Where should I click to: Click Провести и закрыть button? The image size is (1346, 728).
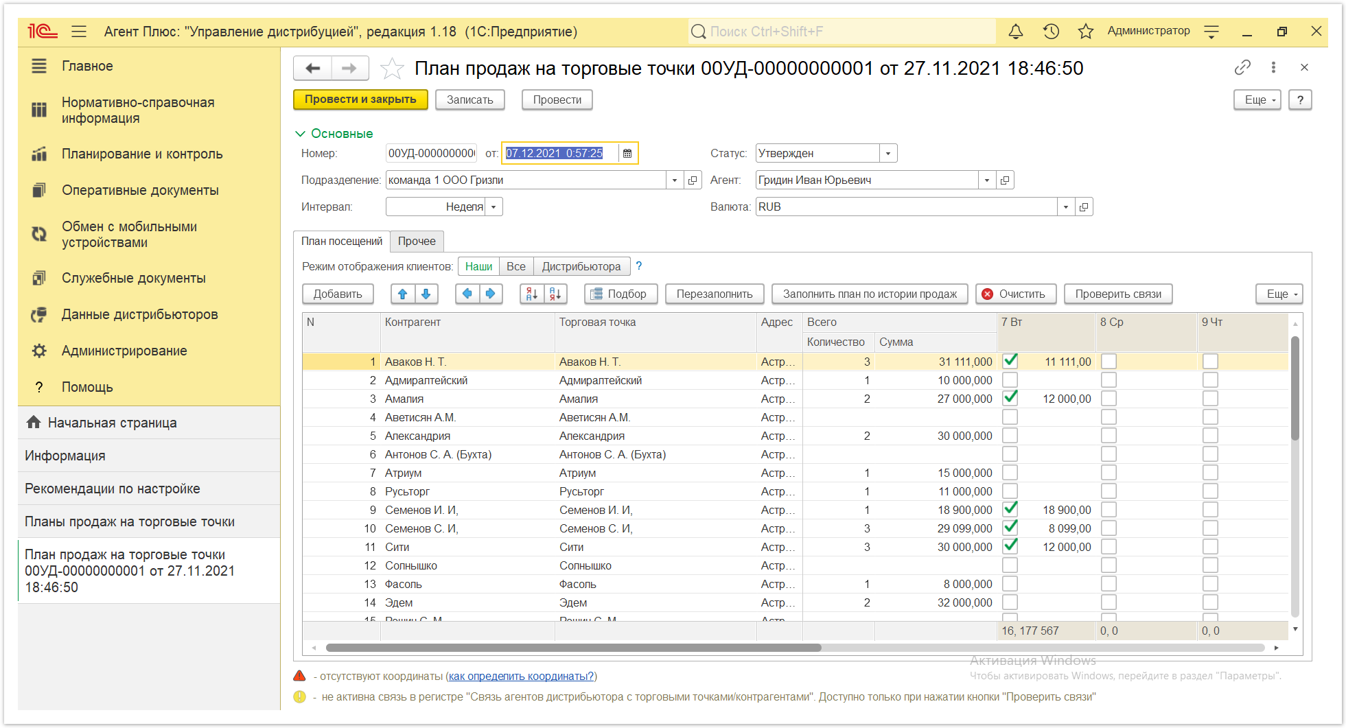360,99
